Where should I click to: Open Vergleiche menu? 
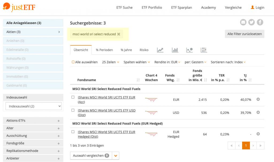click(x=233, y=7)
